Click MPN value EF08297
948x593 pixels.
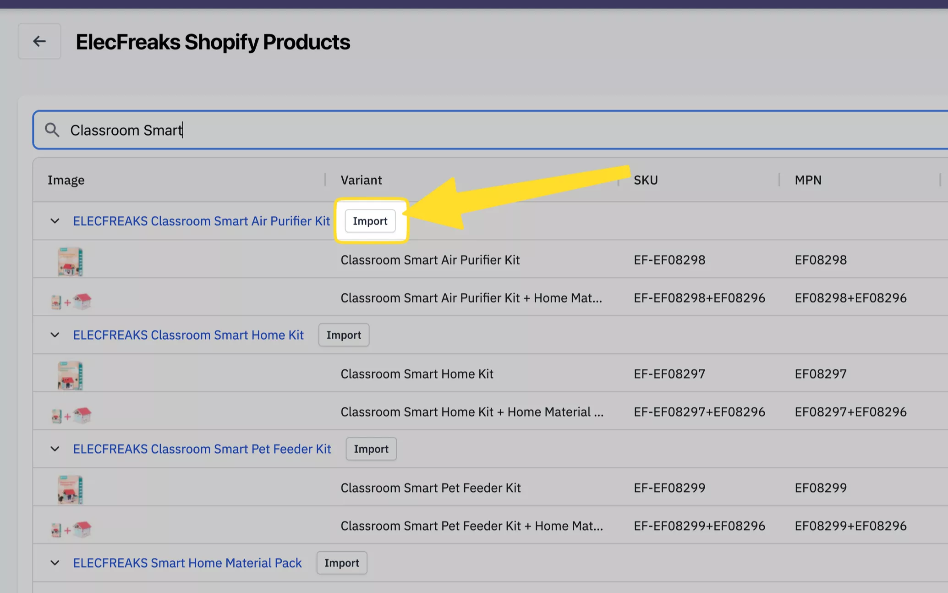coord(821,374)
